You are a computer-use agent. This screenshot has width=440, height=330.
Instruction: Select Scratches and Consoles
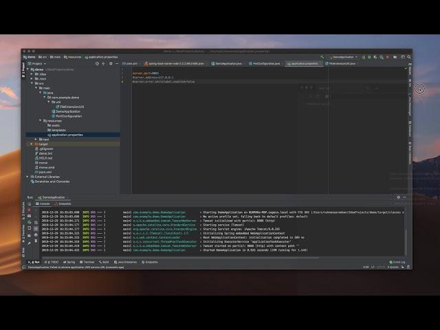click(x=50, y=181)
